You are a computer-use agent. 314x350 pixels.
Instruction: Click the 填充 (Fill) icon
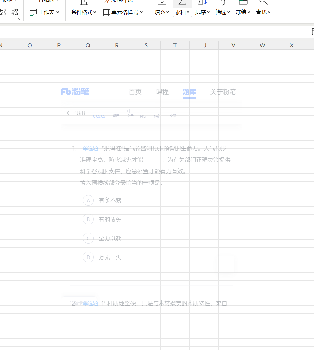coord(161,3)
